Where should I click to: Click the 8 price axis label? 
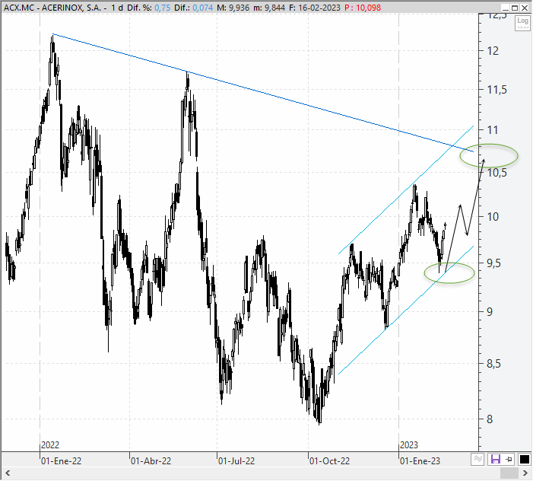click(490, 419)
